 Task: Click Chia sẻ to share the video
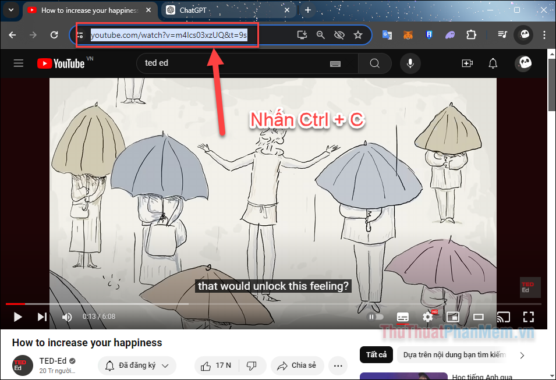click(x=297, y=365)
